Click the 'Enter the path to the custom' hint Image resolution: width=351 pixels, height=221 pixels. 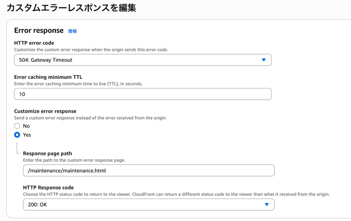79,160
